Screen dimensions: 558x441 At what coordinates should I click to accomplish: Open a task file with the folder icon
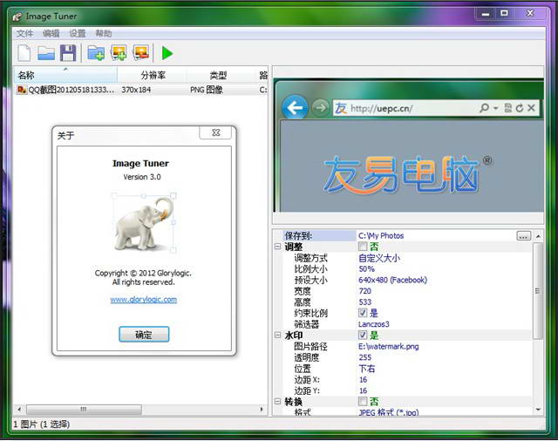(x=46, y=53)
